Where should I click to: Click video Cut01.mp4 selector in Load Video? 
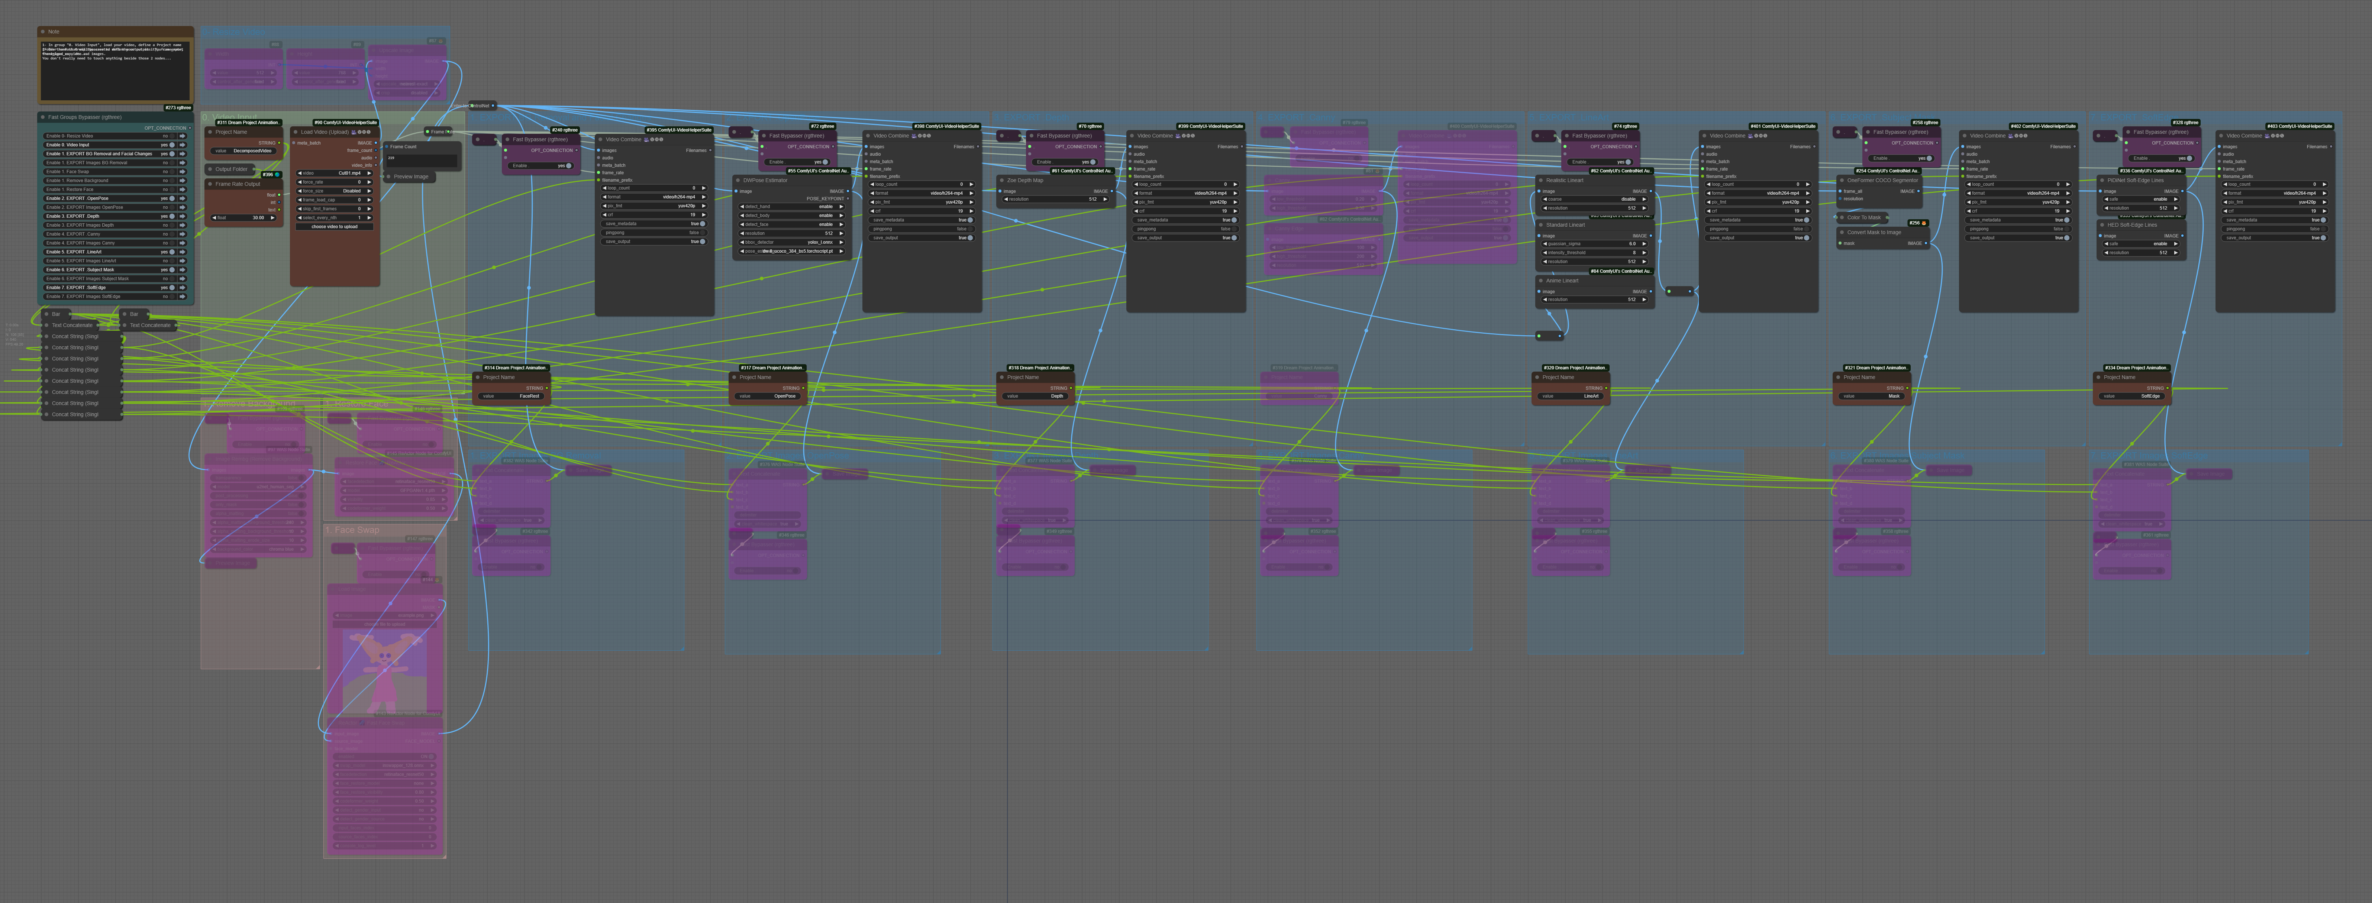(336, 173)
